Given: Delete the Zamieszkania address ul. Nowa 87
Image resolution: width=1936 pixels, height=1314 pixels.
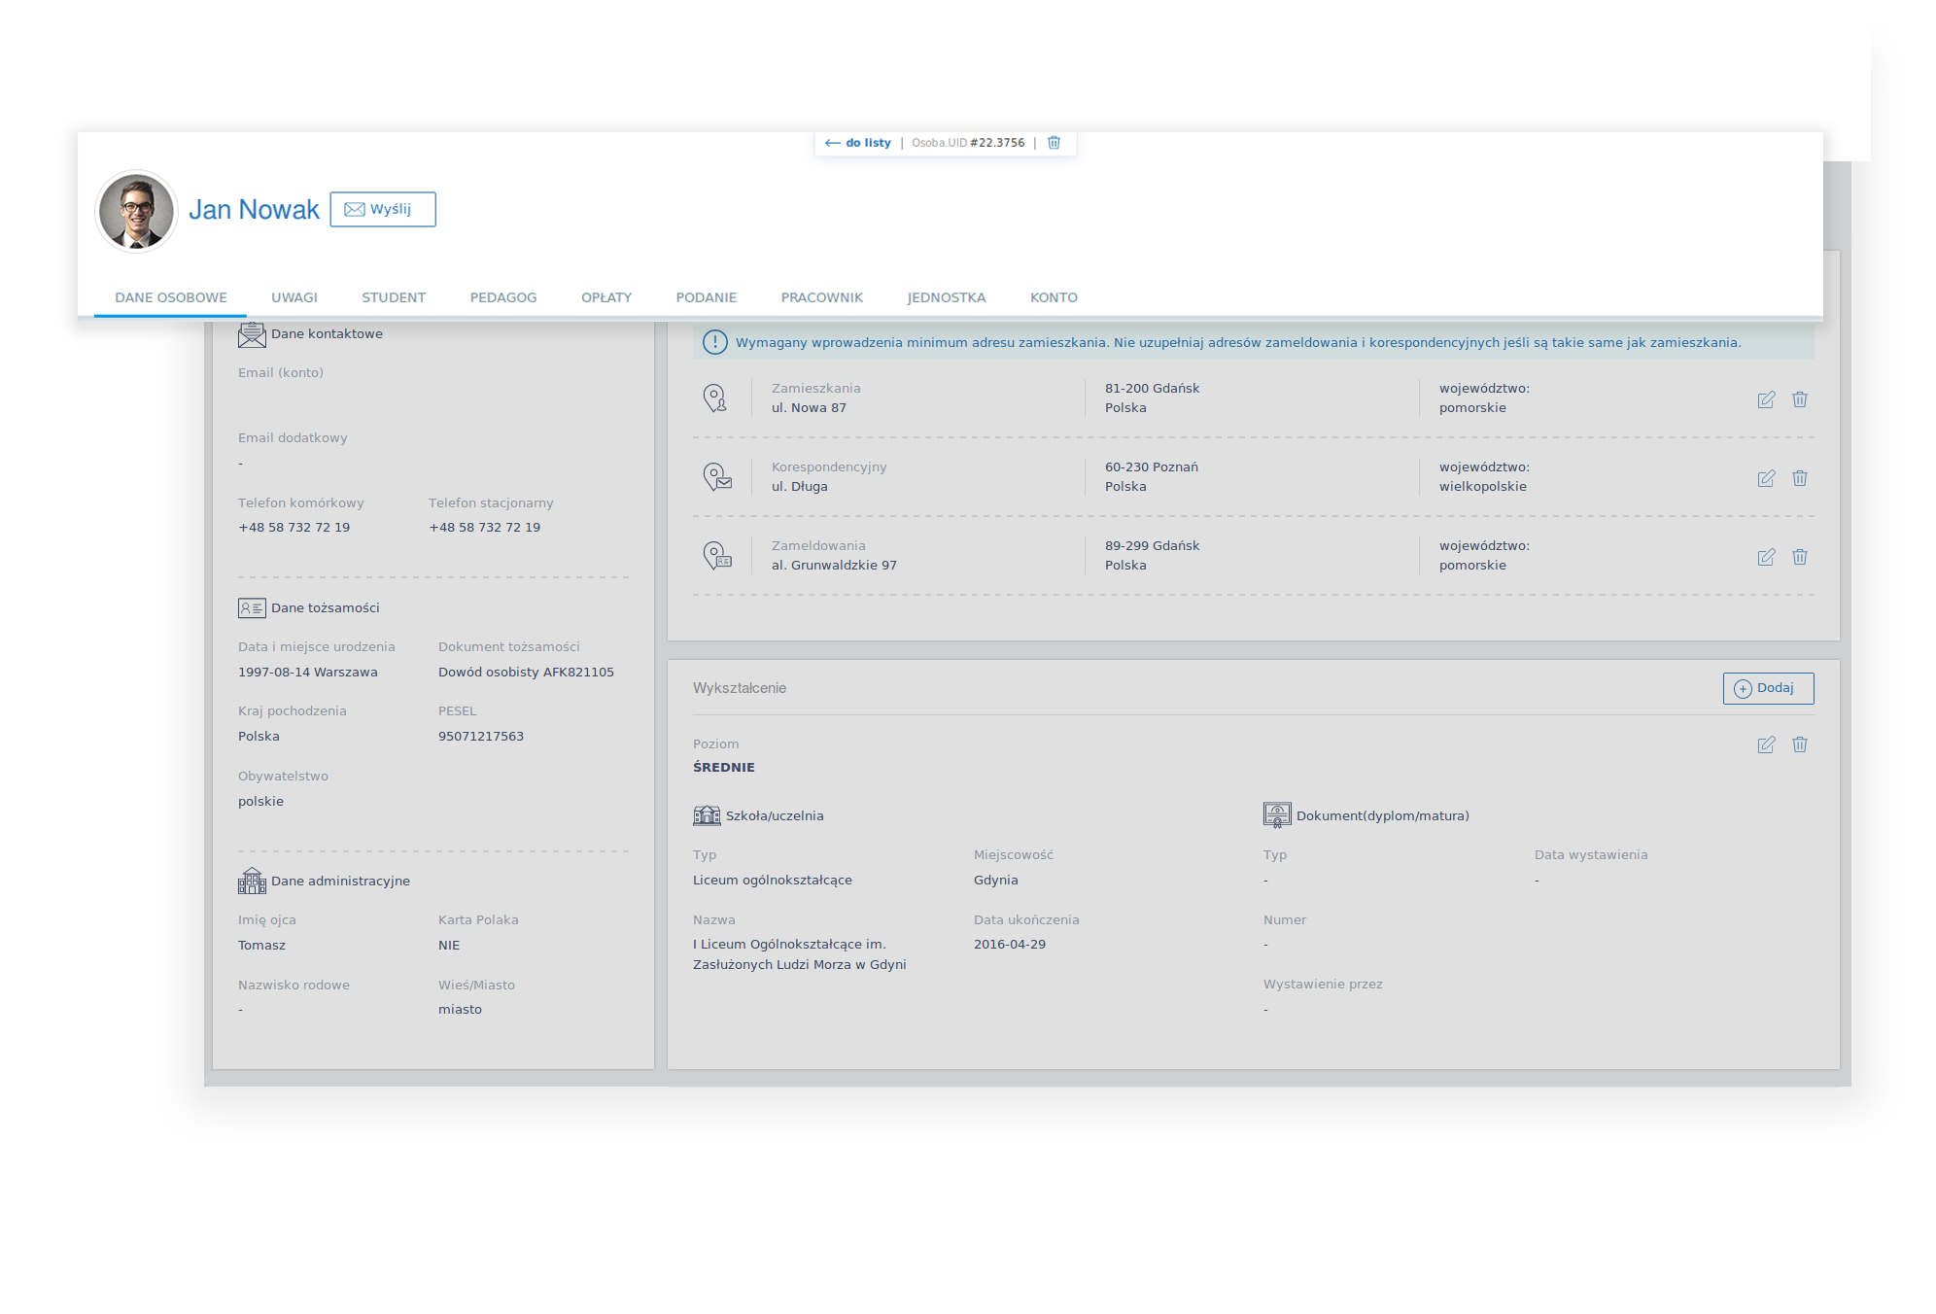Looking at the screenshot, I should click(x=1800, y=399).
